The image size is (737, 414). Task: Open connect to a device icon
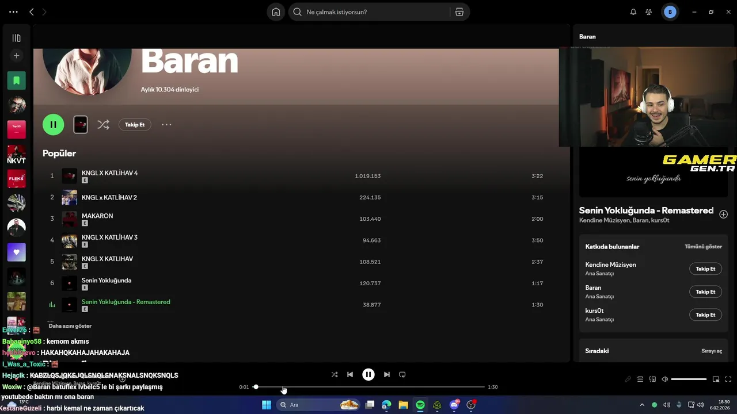[x=653, y=379]
